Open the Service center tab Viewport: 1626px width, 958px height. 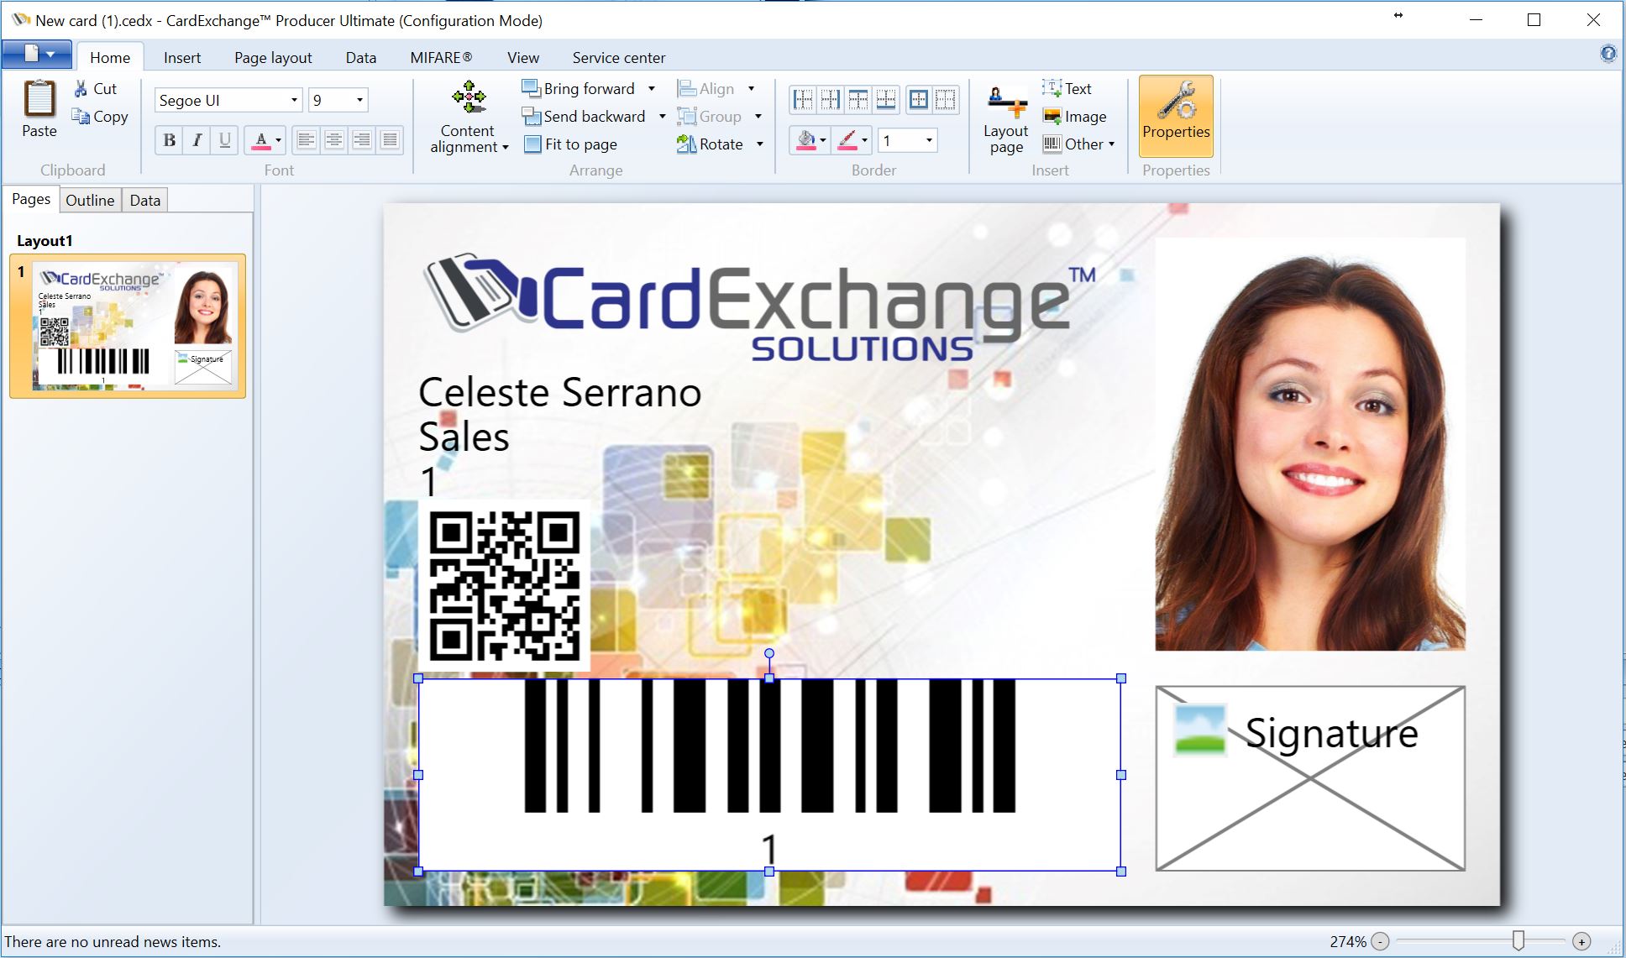[619, 57]
